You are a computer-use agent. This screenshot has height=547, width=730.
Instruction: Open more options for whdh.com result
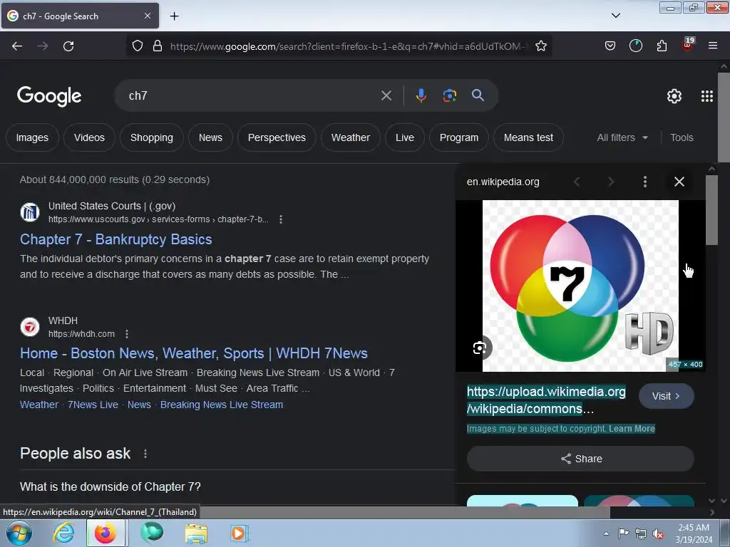127,334
